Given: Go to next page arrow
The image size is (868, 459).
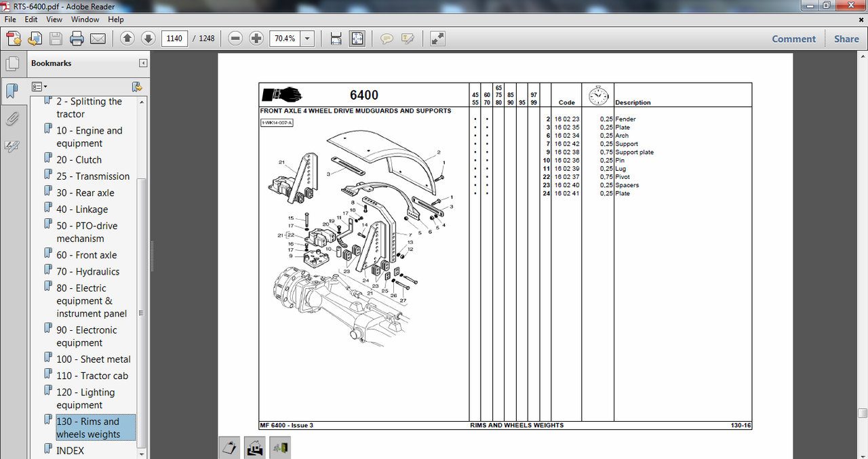Looking at the screenshot, I should tap(148, 39).
